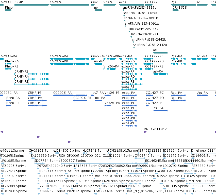
Task: Select the CRMP-RA transcript
Action: [x=32, y=79]
